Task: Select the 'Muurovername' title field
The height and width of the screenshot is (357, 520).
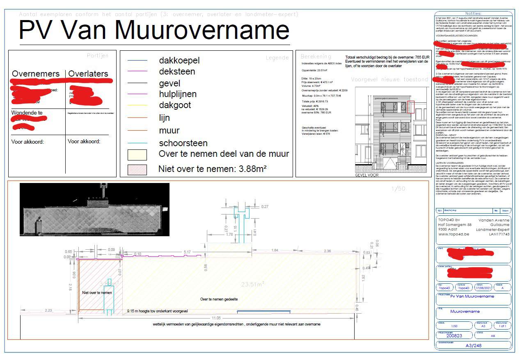Action: click(465, 312)
